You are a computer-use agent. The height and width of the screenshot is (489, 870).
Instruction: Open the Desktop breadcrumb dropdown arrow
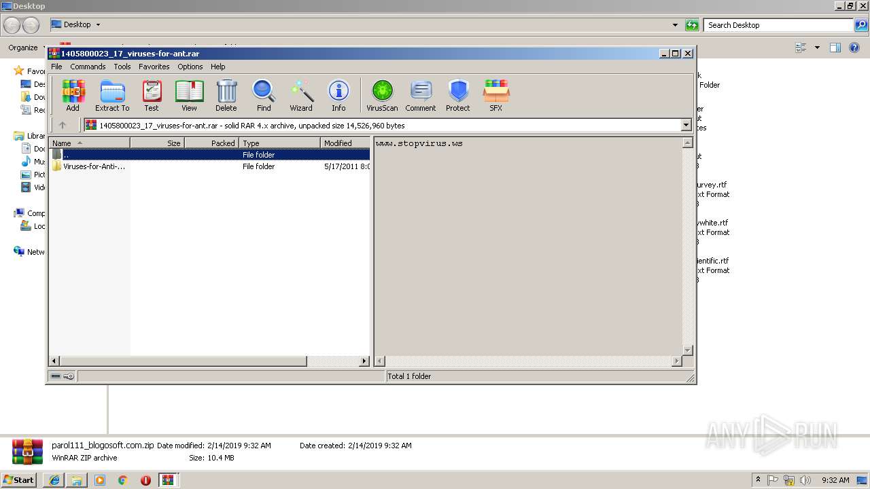(x=98, y=24)
